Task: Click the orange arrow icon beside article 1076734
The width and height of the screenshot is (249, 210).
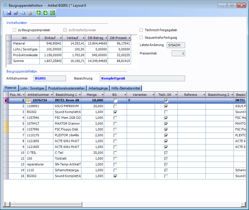Action: coord(28,100)
